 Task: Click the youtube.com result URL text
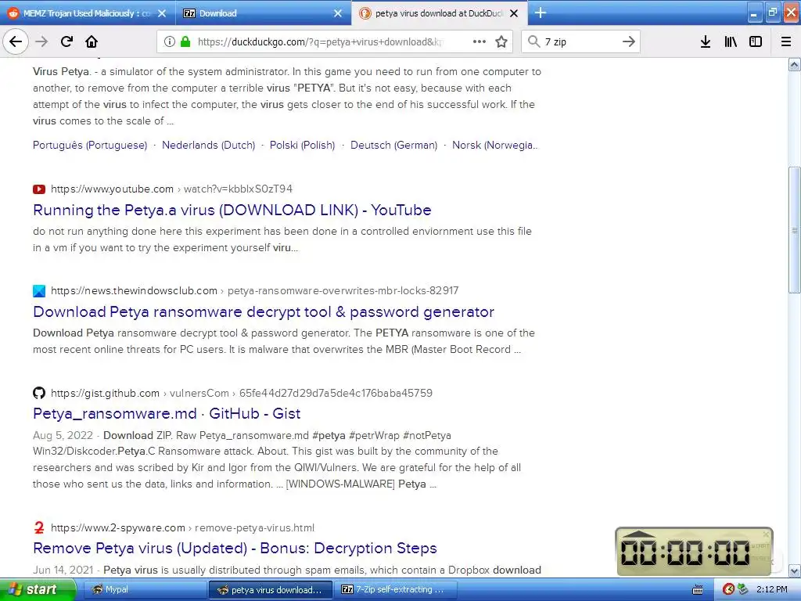coord(171,189)
